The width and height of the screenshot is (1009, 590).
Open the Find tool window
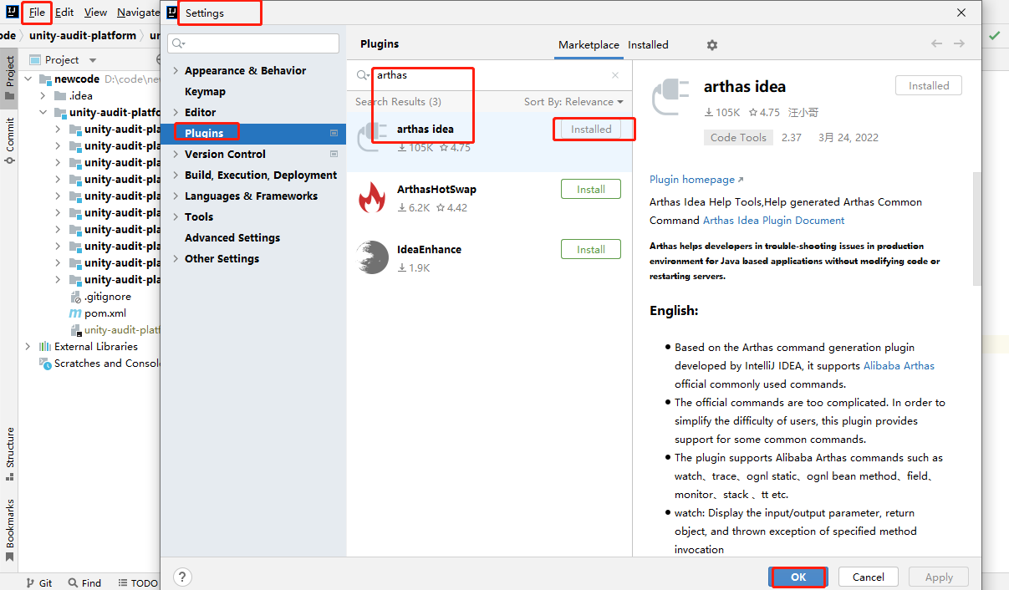click(84, 583)
